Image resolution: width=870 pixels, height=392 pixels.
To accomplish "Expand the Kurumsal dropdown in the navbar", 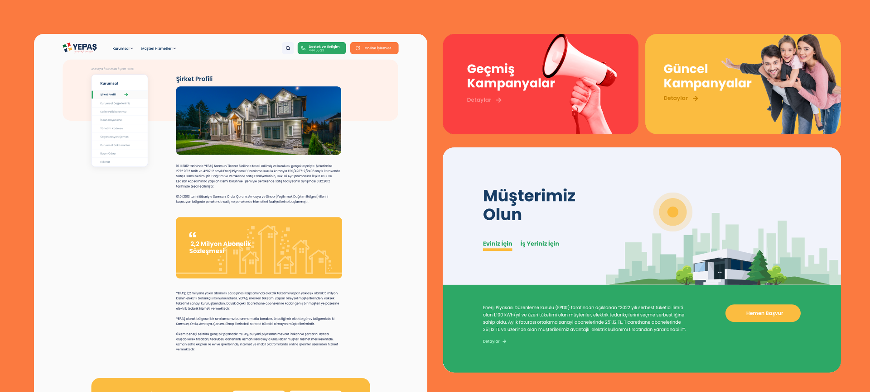I will tap(123, 48).
